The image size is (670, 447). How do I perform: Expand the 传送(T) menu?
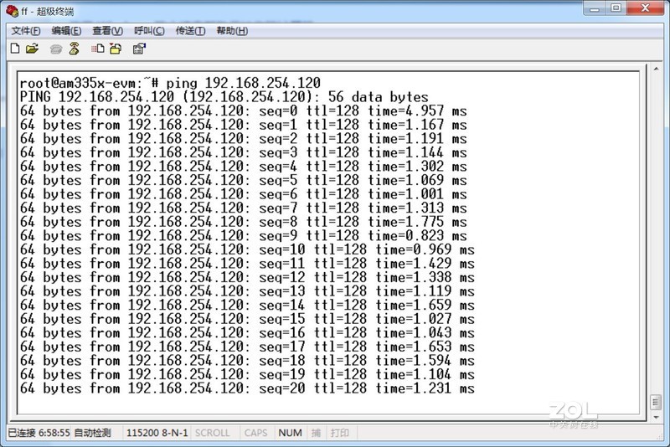coord(190,31)
